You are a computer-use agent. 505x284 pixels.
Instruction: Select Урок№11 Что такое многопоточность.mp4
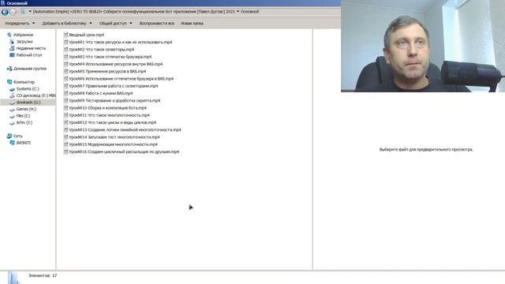point(109,115)
